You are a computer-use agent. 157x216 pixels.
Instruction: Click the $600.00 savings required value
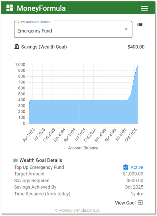pyautogui.click(x=135, y=180)
